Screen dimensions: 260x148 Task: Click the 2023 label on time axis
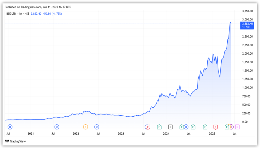[x=121, y=134]
